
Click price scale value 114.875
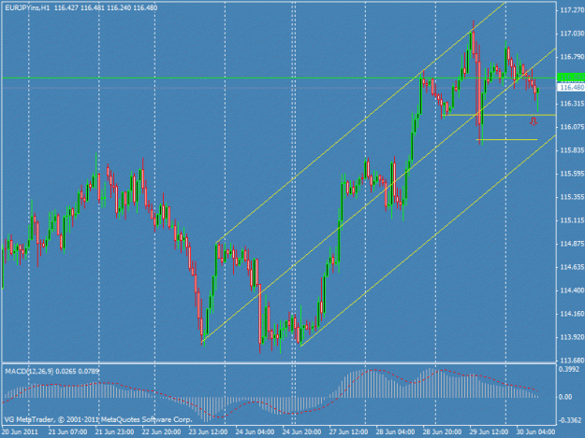click(572, 244)
